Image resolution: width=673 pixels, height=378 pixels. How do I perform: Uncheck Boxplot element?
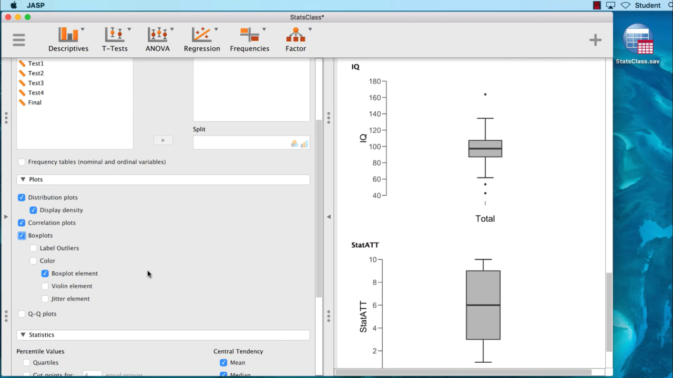[45, 274]
